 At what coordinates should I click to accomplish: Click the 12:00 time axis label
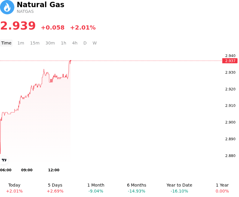tap(54, 170)
